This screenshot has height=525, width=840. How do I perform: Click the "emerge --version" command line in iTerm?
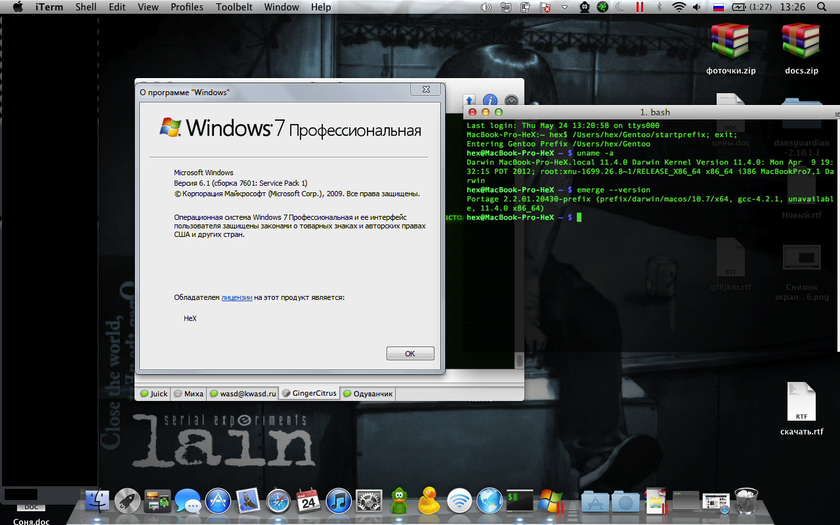click(x=613, y=190)
